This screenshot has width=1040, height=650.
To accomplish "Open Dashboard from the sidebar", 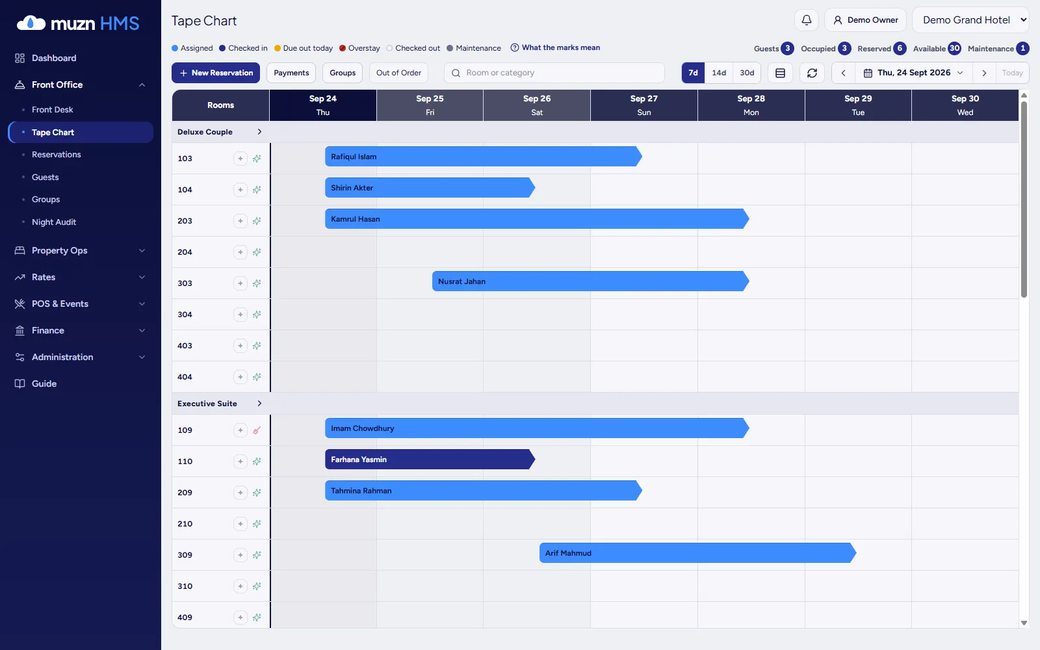I will (x=81, y=58).
